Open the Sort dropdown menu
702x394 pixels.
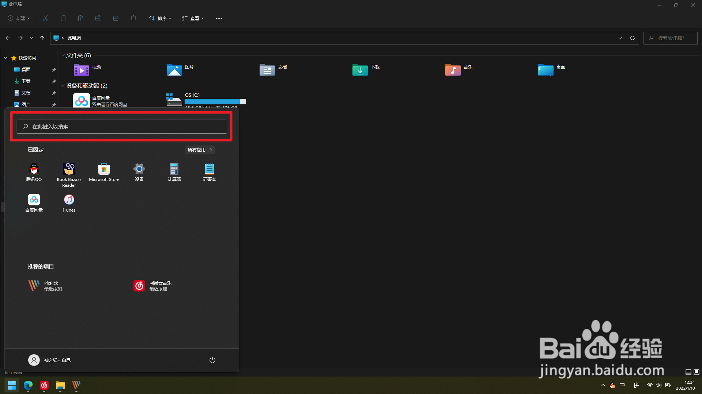(x=160, y=18)
